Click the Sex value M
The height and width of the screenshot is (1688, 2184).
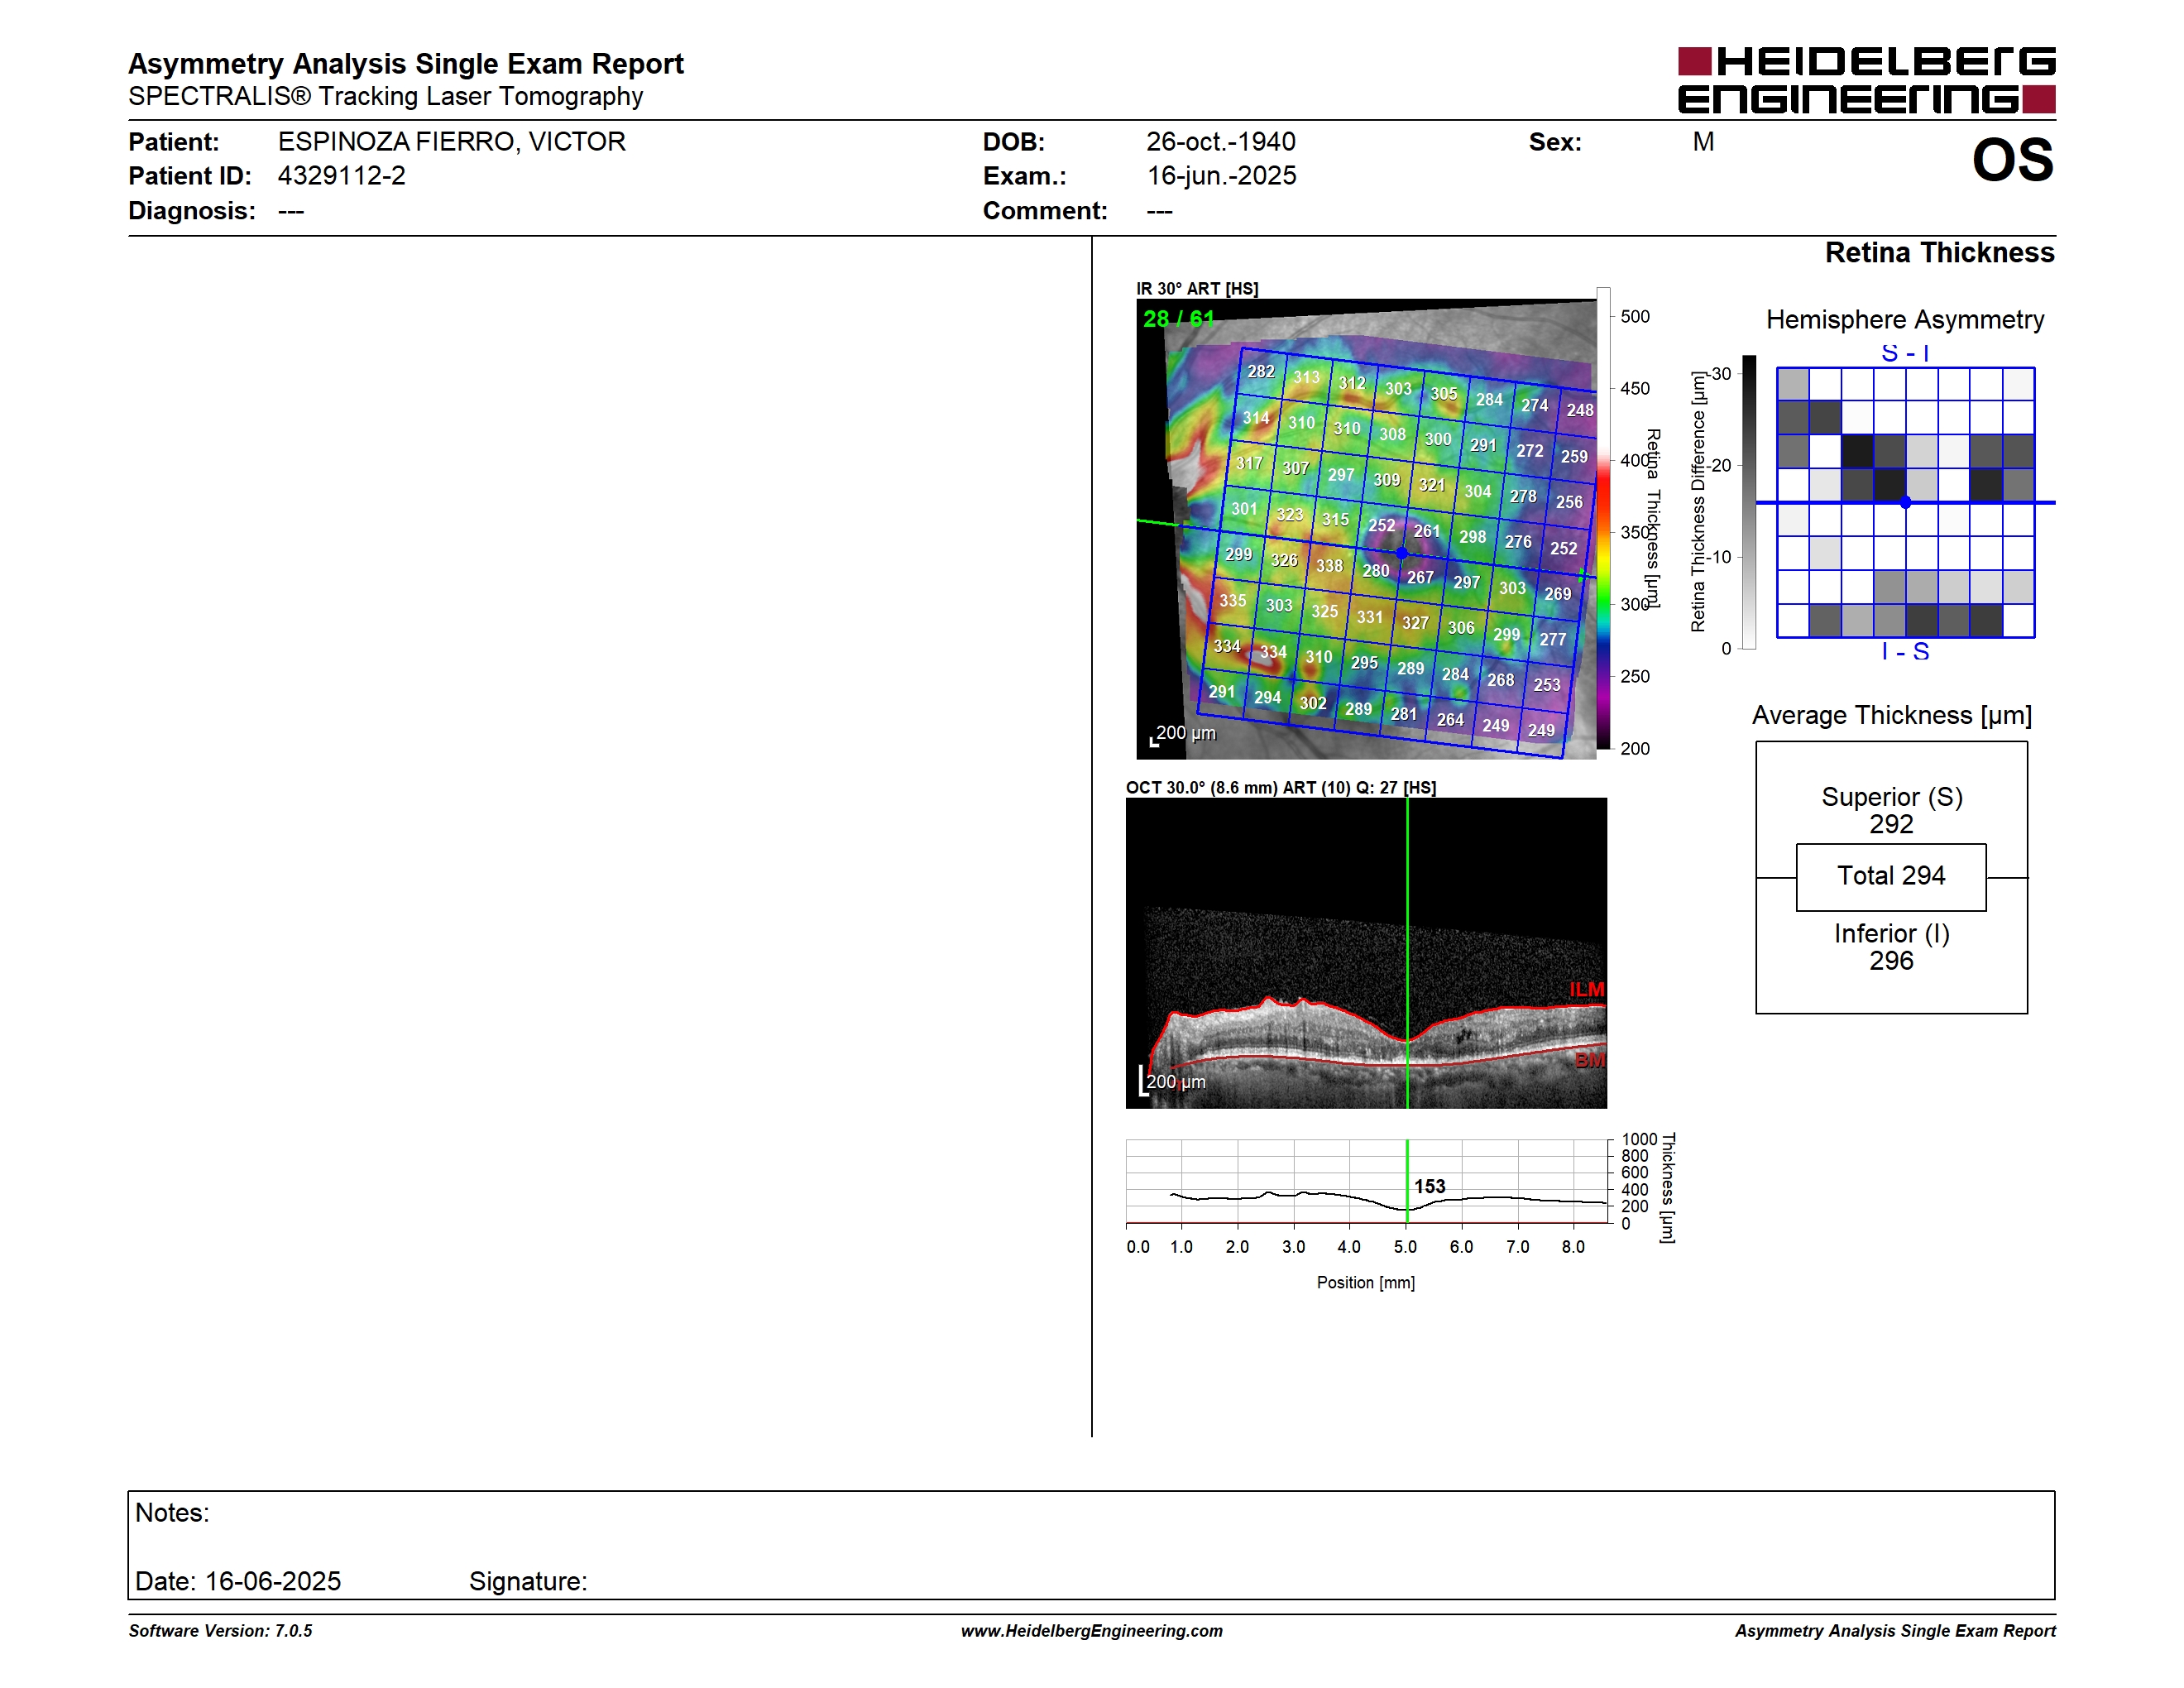pyautogui.click(x=1703, y=142)
